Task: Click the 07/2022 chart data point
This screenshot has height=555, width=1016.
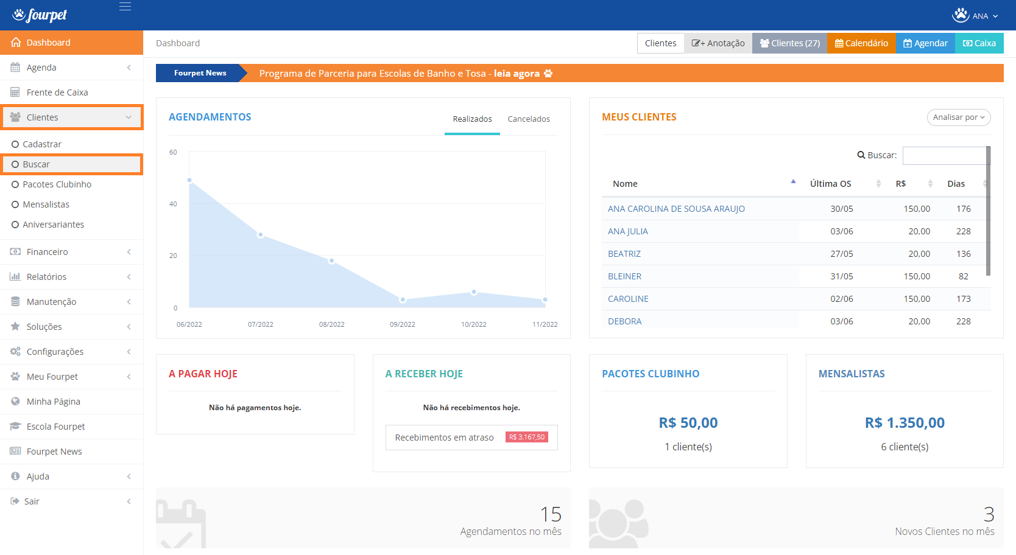Action: click(261, 234)
